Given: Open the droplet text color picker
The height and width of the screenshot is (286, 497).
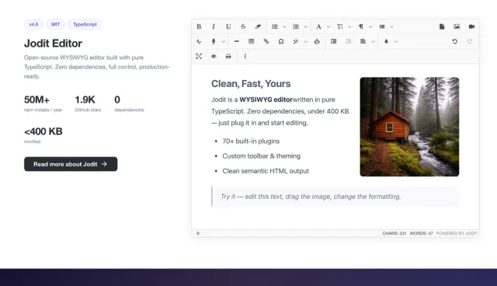Looking at the screenshot, I should (386, 41).
